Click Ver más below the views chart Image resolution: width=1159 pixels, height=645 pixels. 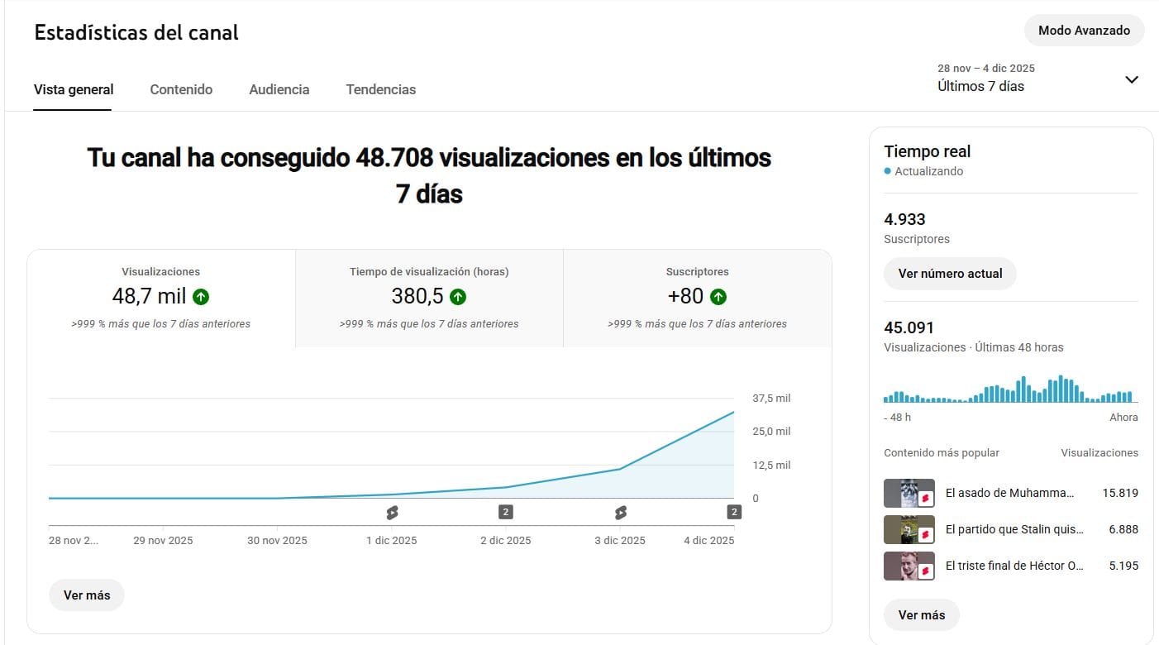pos(86,595)
